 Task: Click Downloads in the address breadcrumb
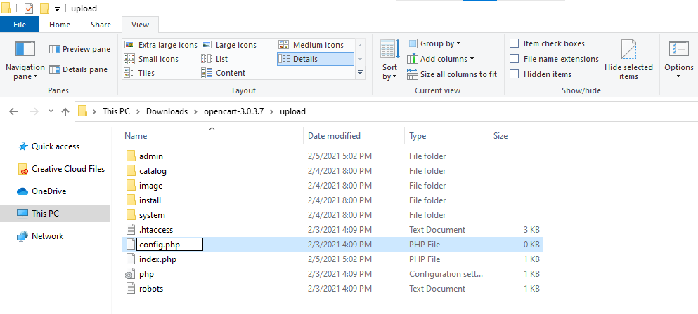167,111
